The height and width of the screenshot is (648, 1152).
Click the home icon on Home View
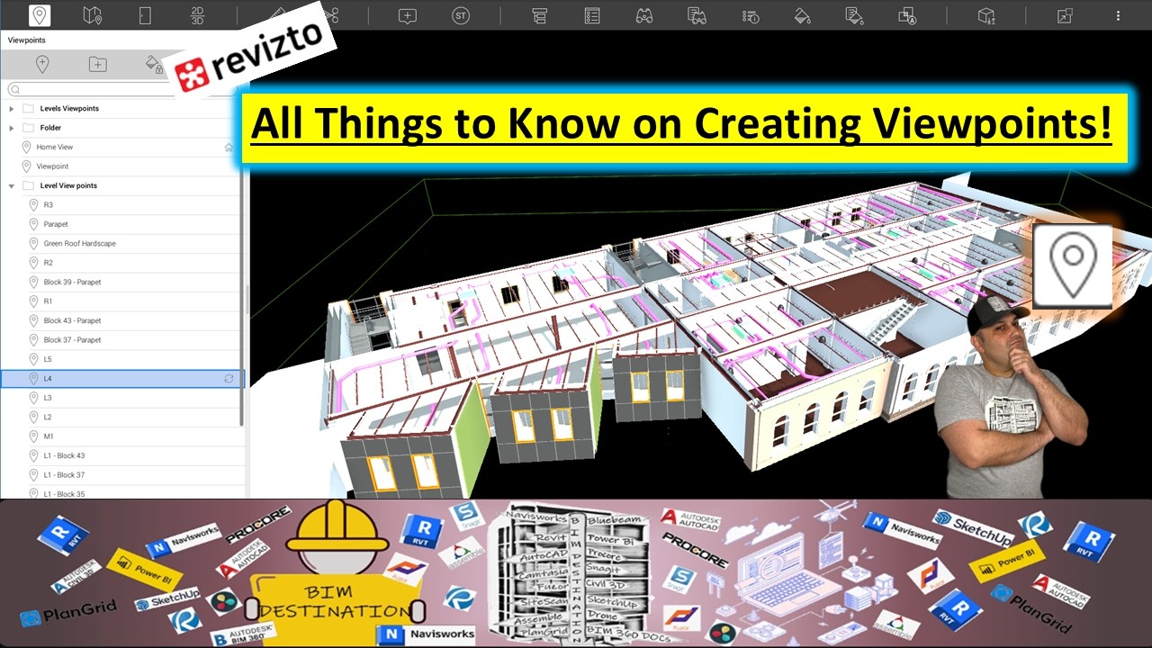[x=229, y=148]
